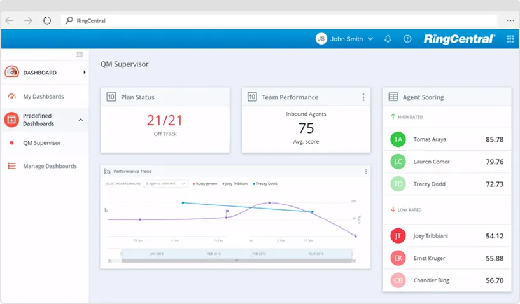520x304 pixels.
Task: Open My Dashboards in sidebar
Action: 43,97
